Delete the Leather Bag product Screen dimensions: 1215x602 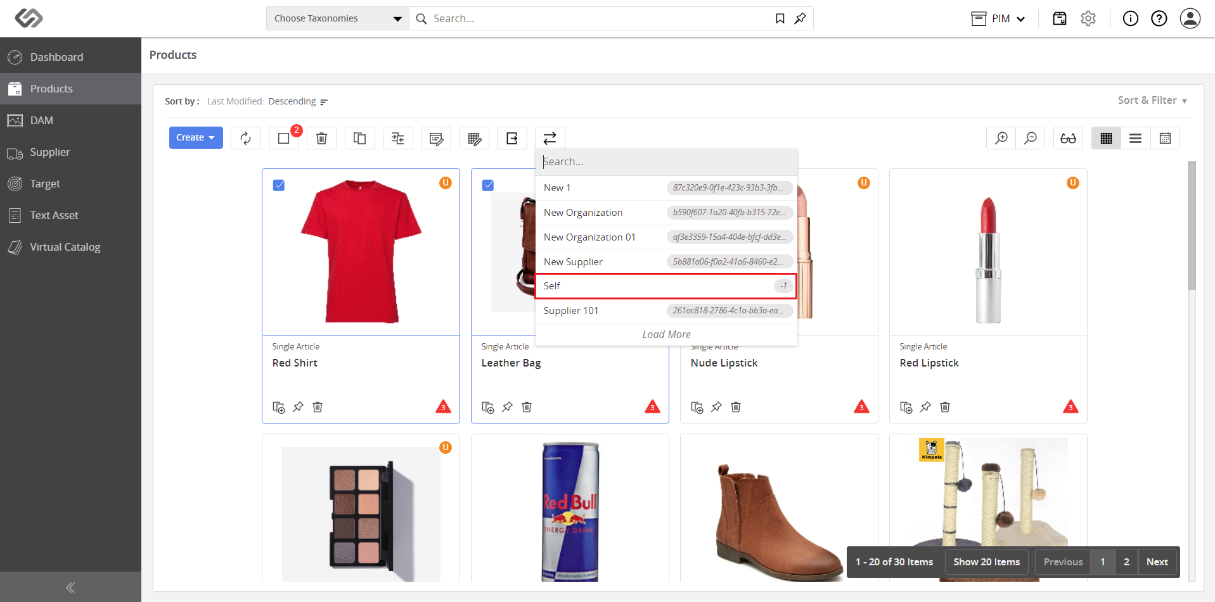[x=527, y=407]
